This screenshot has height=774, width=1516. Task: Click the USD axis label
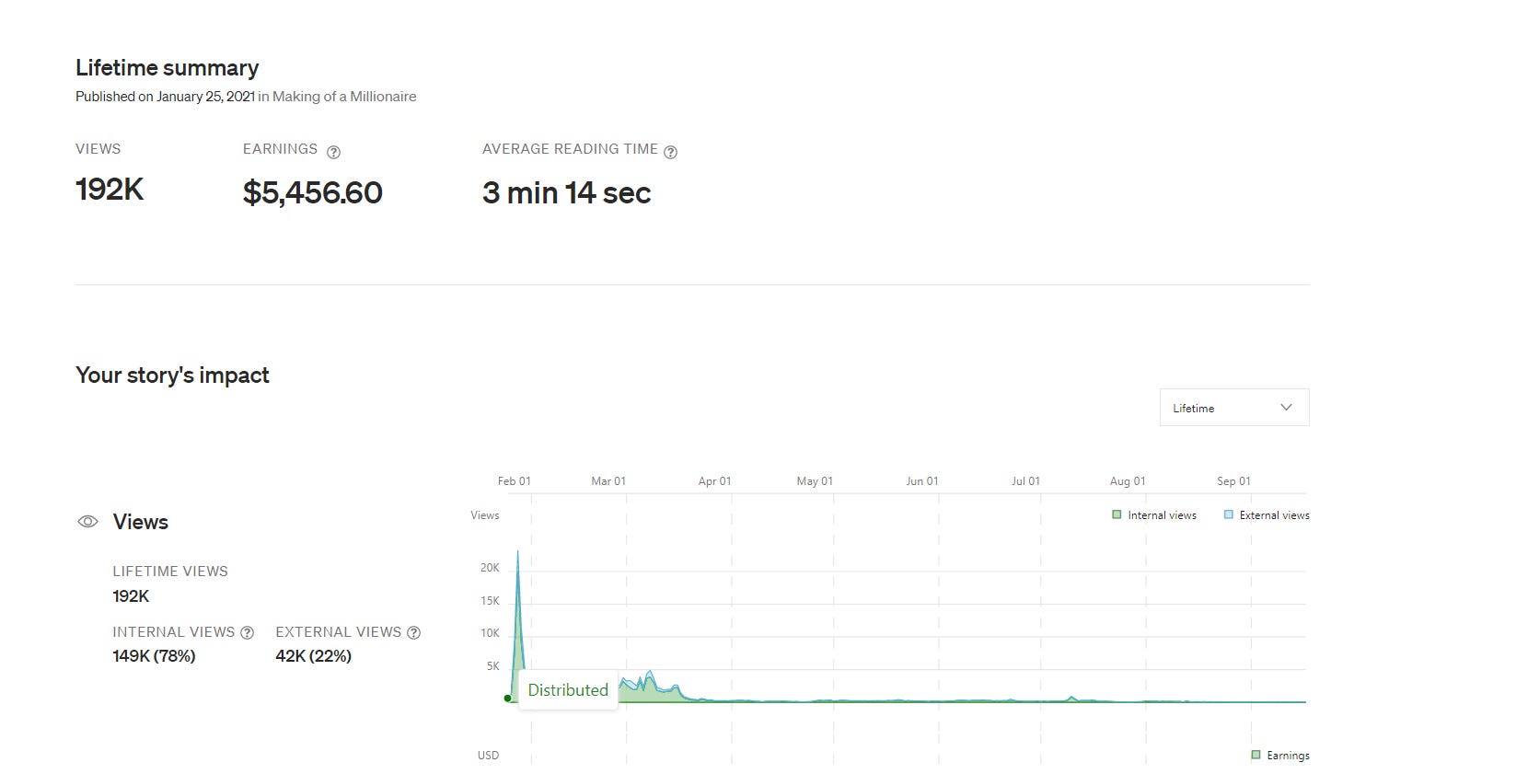pyautogui.click(x=488, y=756)
